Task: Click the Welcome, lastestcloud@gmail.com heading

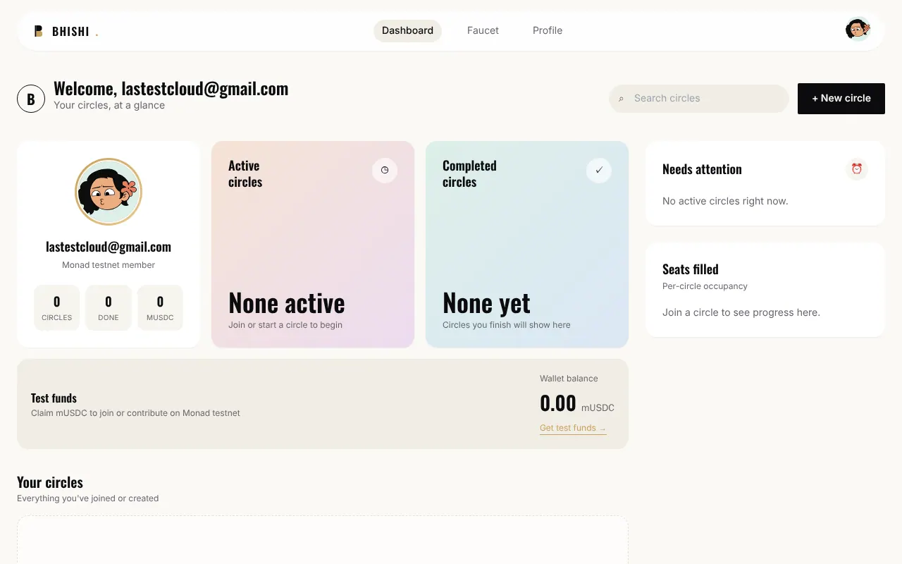Action: [171, 89]
